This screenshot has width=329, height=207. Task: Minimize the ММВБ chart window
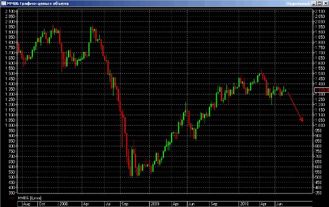314,4
